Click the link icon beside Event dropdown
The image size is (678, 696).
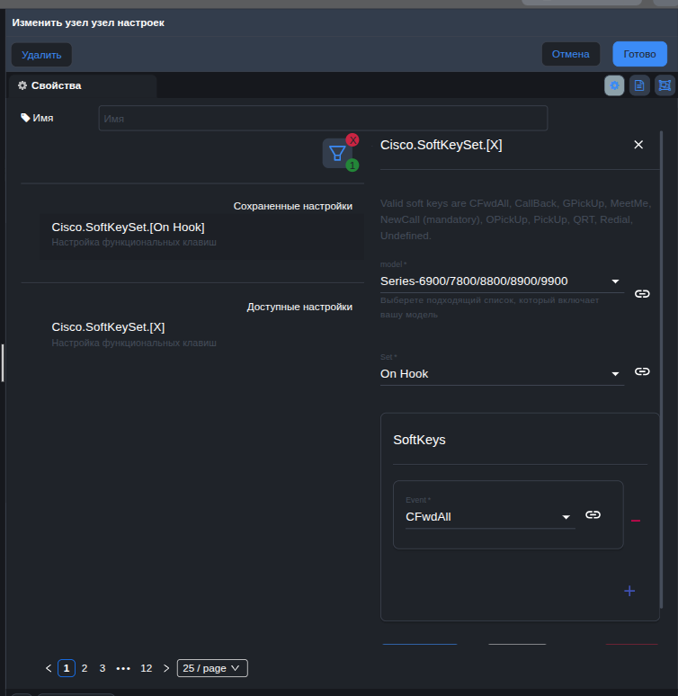[x=593, y=514]
